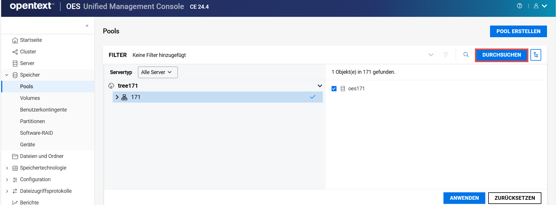Click the POOL ERSTELLEN button
556x205 pixels.
(518, 31)
